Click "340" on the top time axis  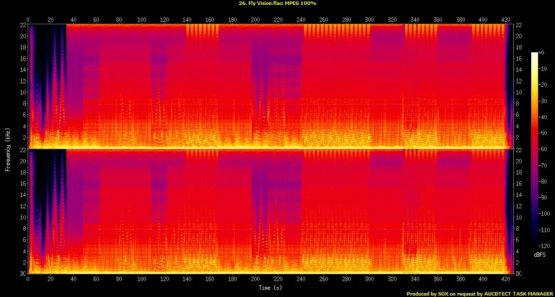point(415,20)
